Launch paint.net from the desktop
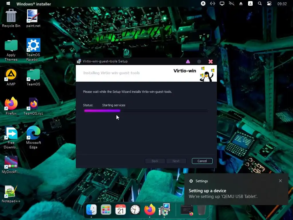 [33, 18]
